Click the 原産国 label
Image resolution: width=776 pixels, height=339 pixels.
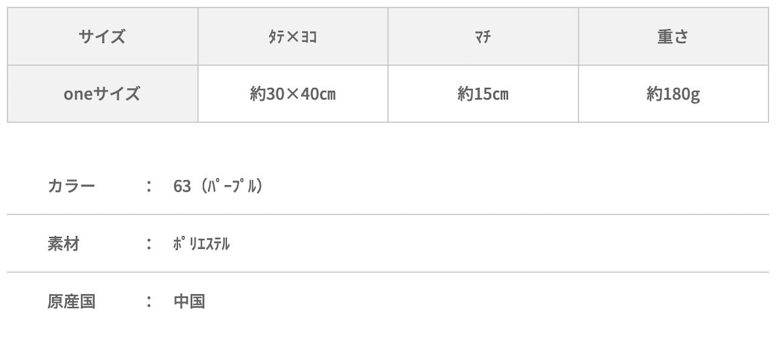click(x=72, y=301)
